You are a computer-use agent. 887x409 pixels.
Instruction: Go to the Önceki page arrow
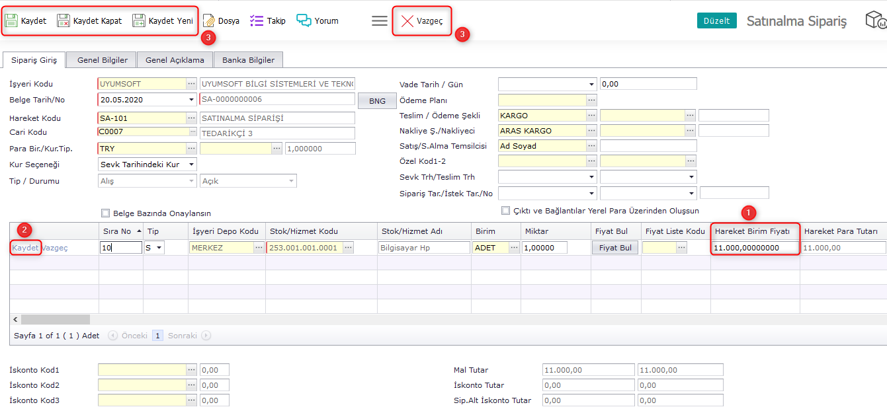112,336
